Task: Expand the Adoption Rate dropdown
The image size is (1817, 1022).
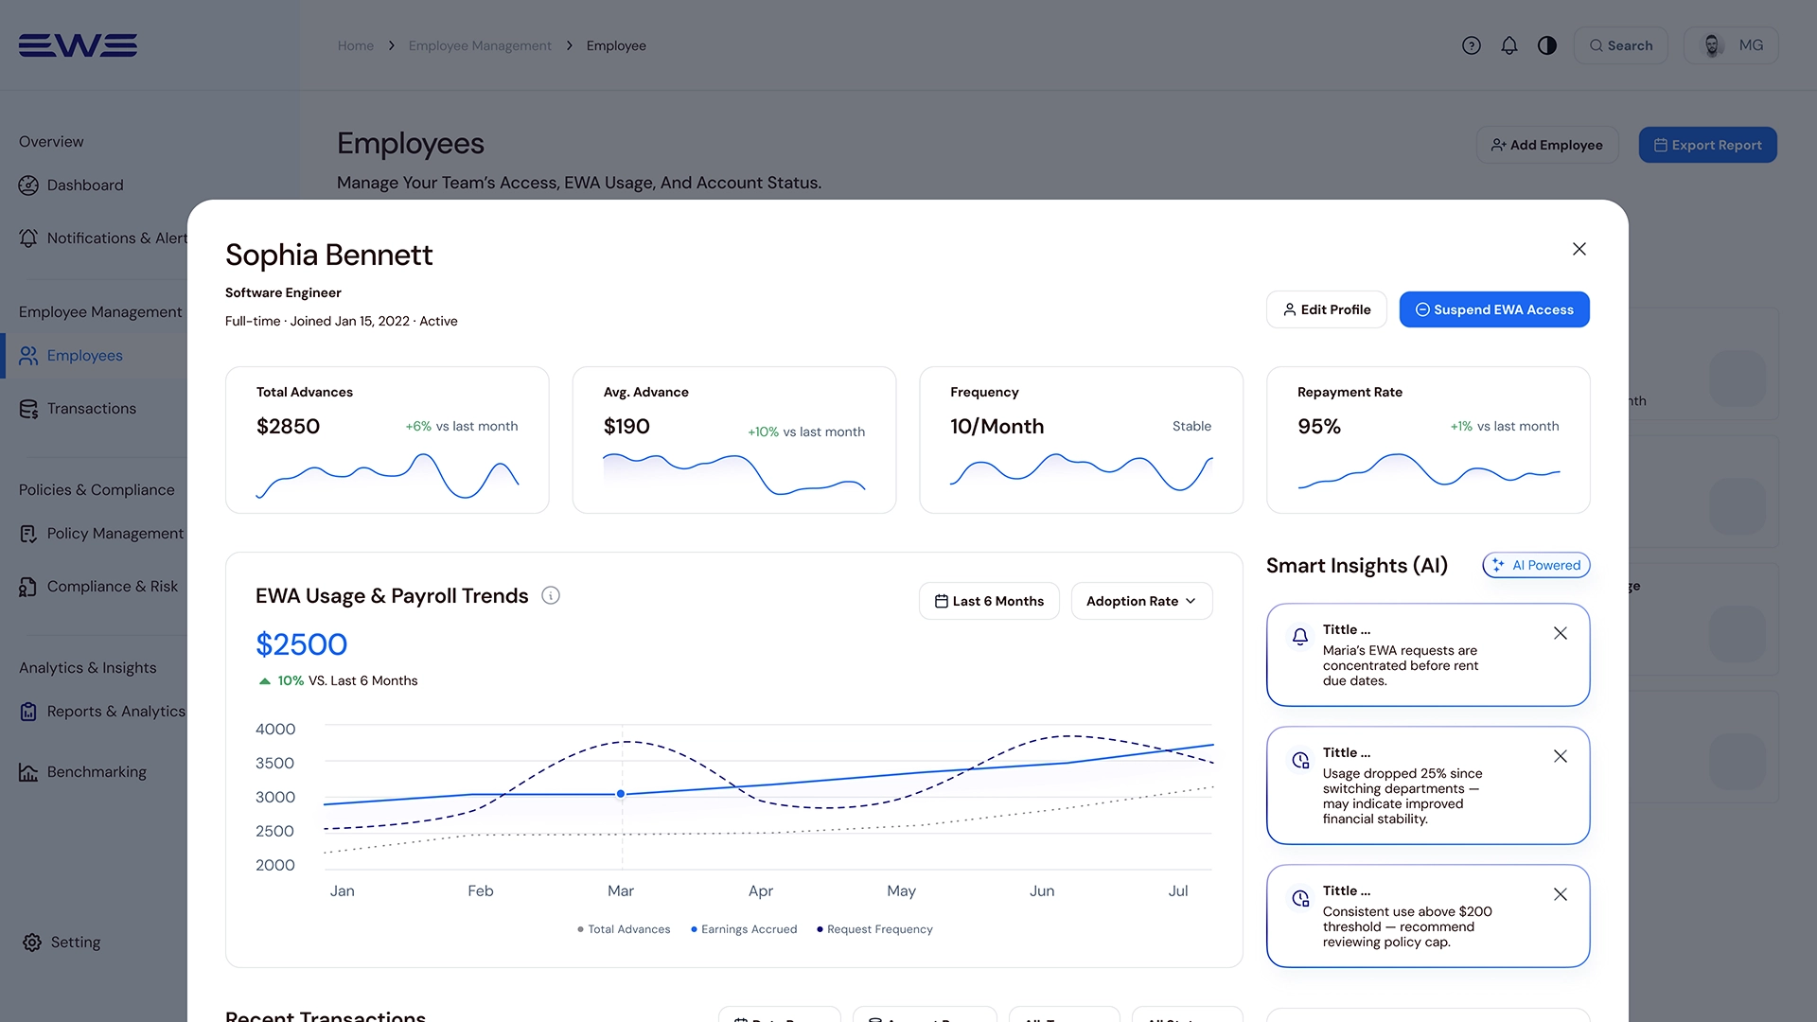Action: click(x=1141, y=601)
